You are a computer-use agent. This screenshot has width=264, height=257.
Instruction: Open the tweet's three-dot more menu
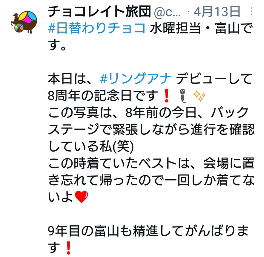click(251, 11)
